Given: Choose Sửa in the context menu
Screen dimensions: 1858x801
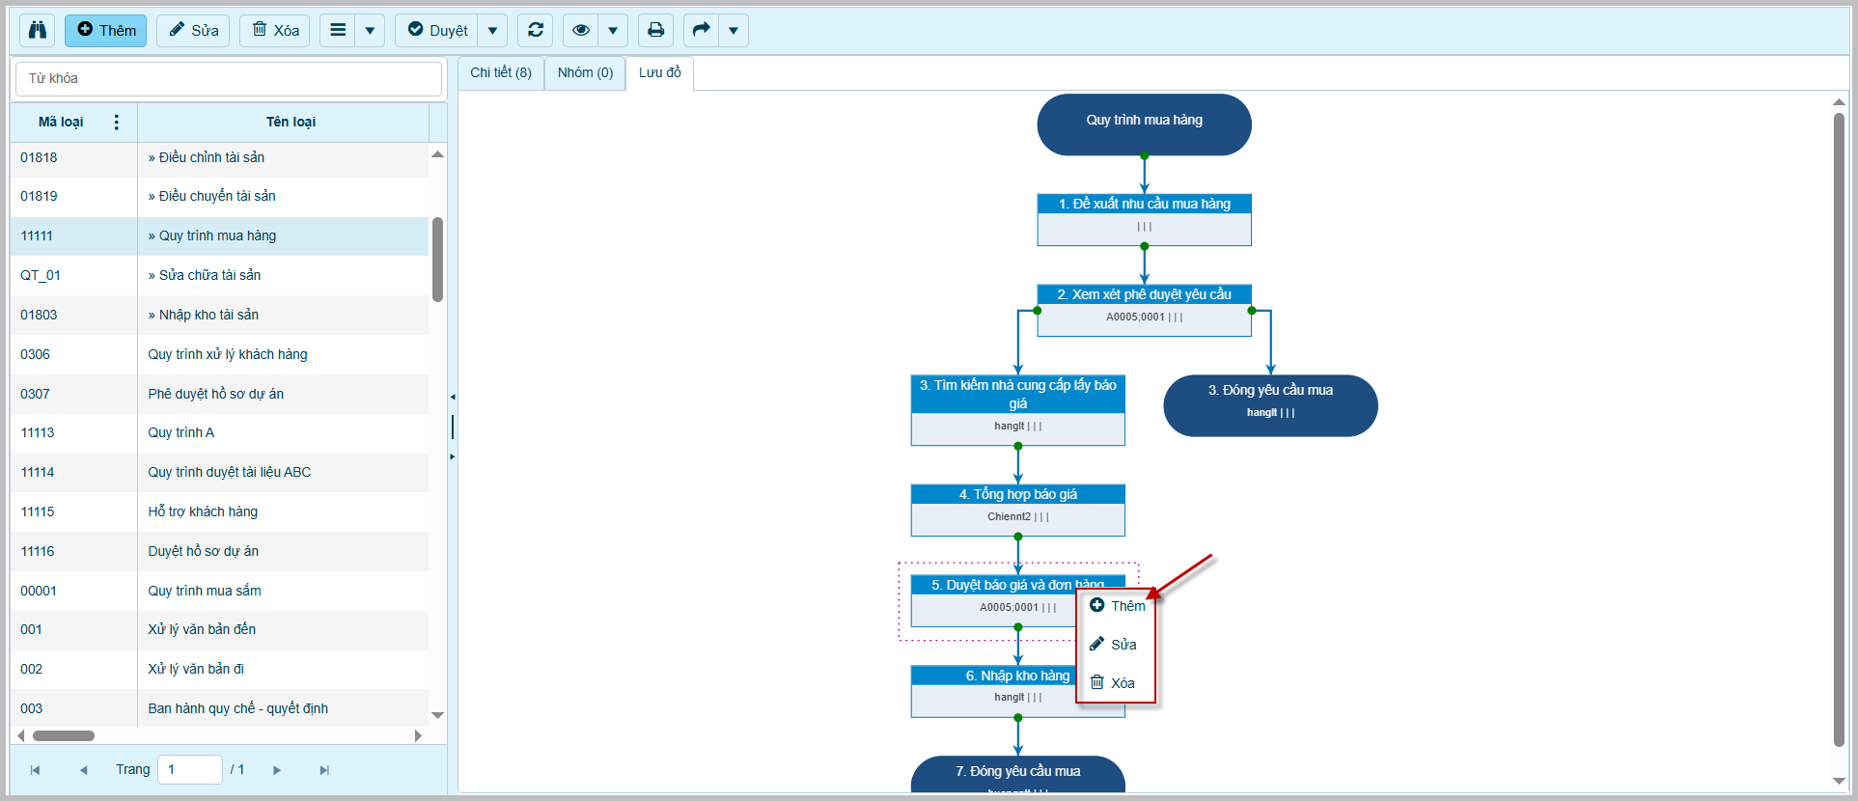Looking at the screenshot, I should (x=1115, y=645).
